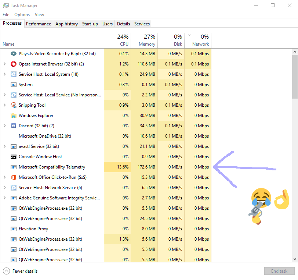The image size is (298, 280).
Task: Click the Microsoft Office Click-to-Run icon
Action: pyautogui.click(x=14, y=177)
